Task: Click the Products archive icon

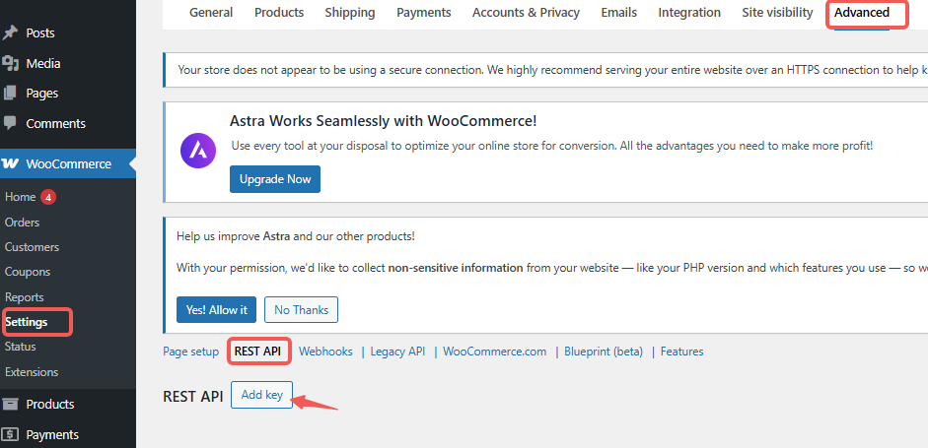Action: (x=11, y=404)
